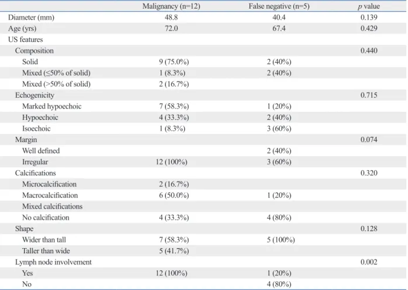Select the age value 72.0
Image resolution: width=408 pixels, height=290 pixels.
(171, 29)
